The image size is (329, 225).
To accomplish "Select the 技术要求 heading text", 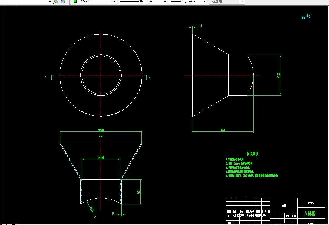I will (x=252, y=154).
